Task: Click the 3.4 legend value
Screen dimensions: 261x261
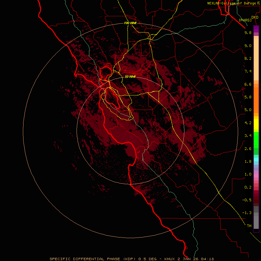Action: (x=248, y=136)
